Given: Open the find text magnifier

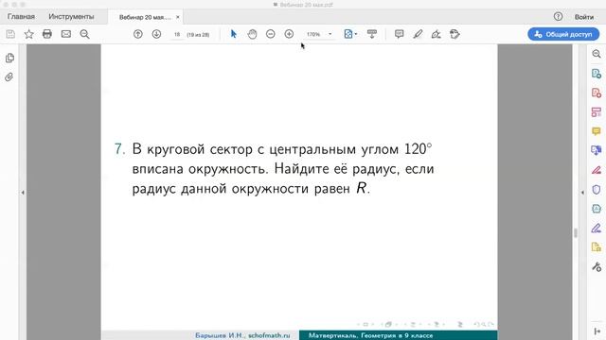Looking at the screenshot, I should coord(84,34).
